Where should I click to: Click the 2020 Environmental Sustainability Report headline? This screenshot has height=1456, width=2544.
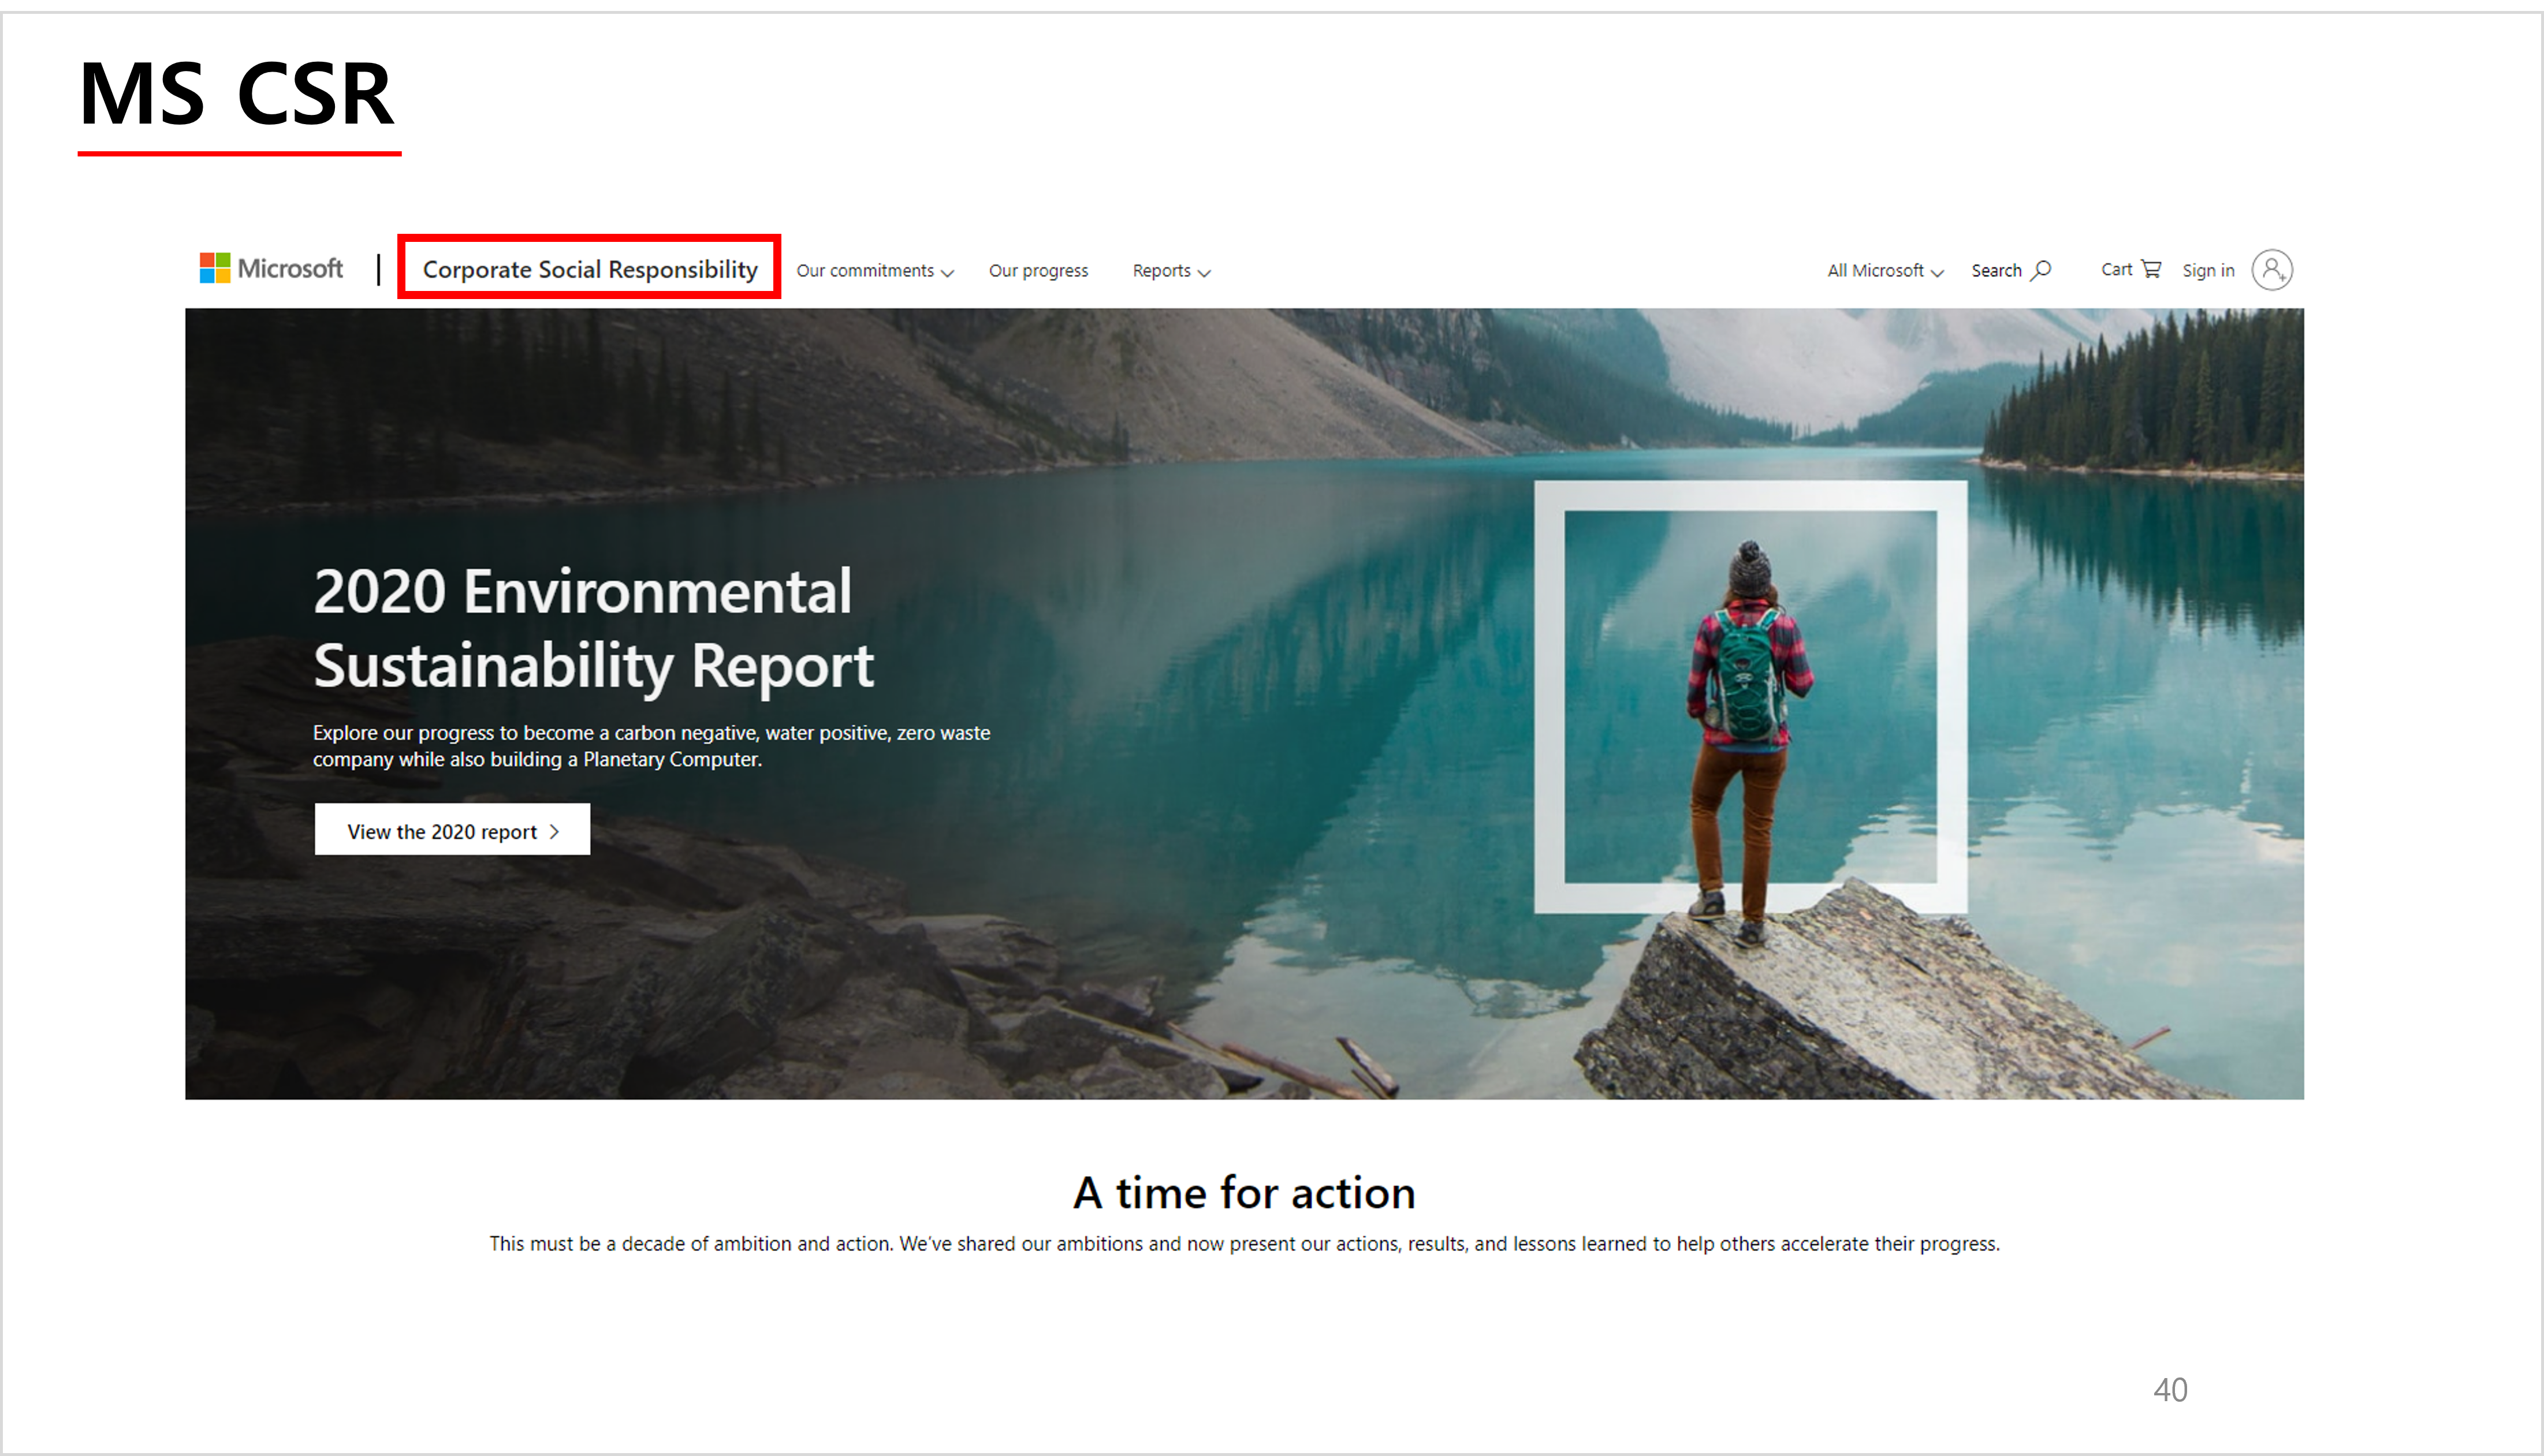(x=592, y=628)
